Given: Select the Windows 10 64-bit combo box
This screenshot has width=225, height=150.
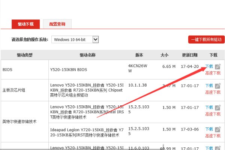Looking at the screenshot, I should [x=75, y=39].
